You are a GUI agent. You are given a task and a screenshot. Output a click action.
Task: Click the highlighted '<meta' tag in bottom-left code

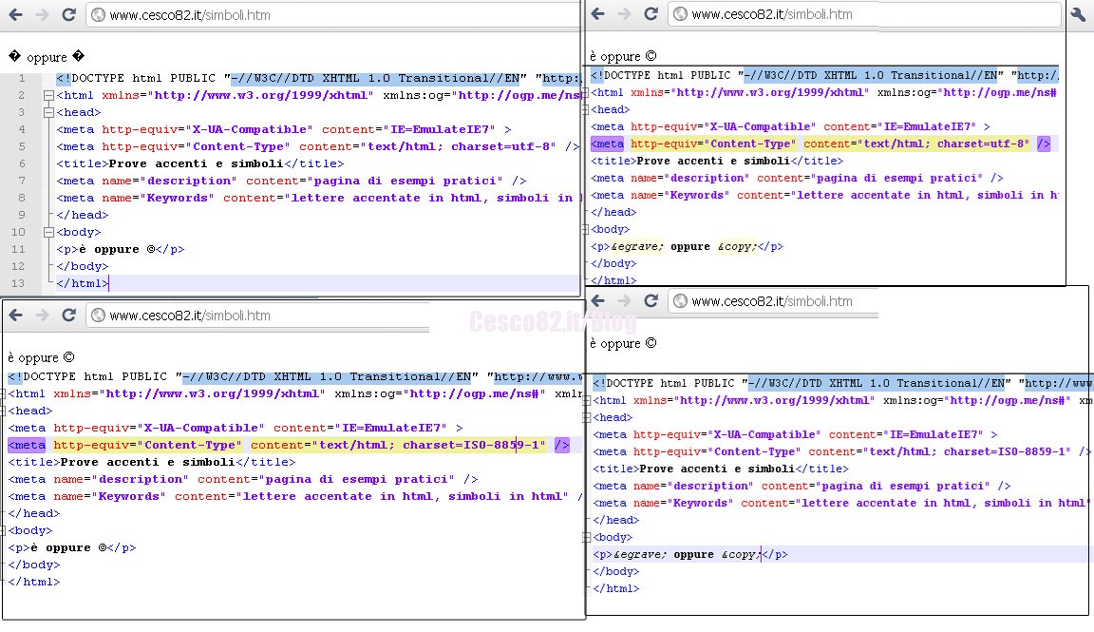27,445
